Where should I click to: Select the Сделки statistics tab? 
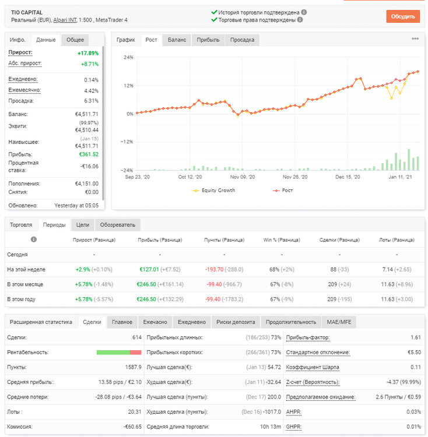92,322
